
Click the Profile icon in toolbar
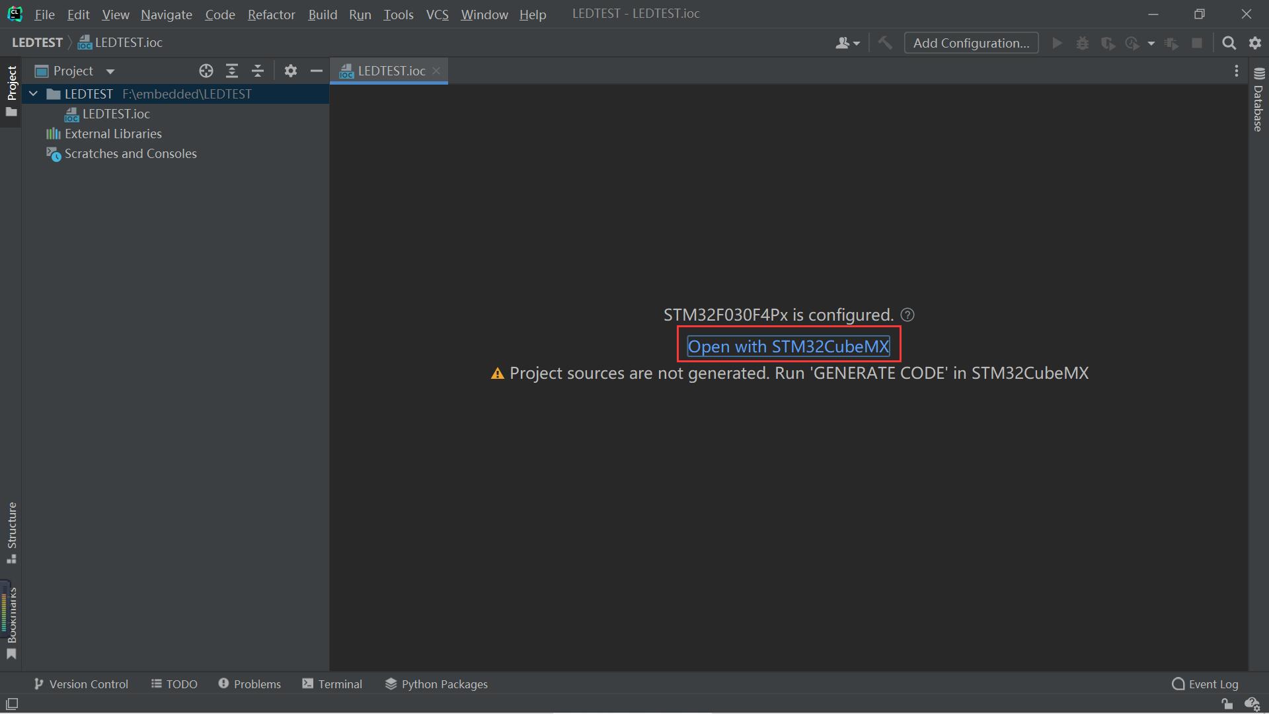(x=1132, y=43)
